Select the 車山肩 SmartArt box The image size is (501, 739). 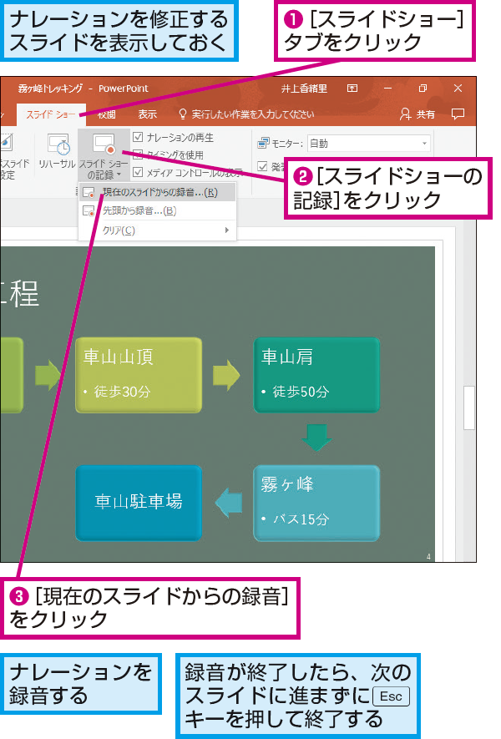click(x=316, y=375)
